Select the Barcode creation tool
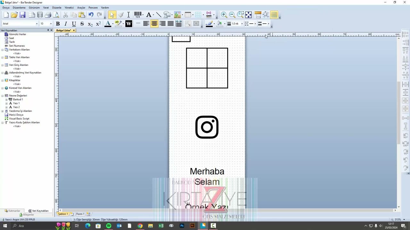The width and height of the screenshot is (410, 230). coord(138,15)
